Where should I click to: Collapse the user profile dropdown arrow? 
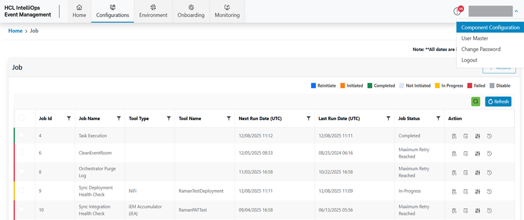click(x=516, y=11)
